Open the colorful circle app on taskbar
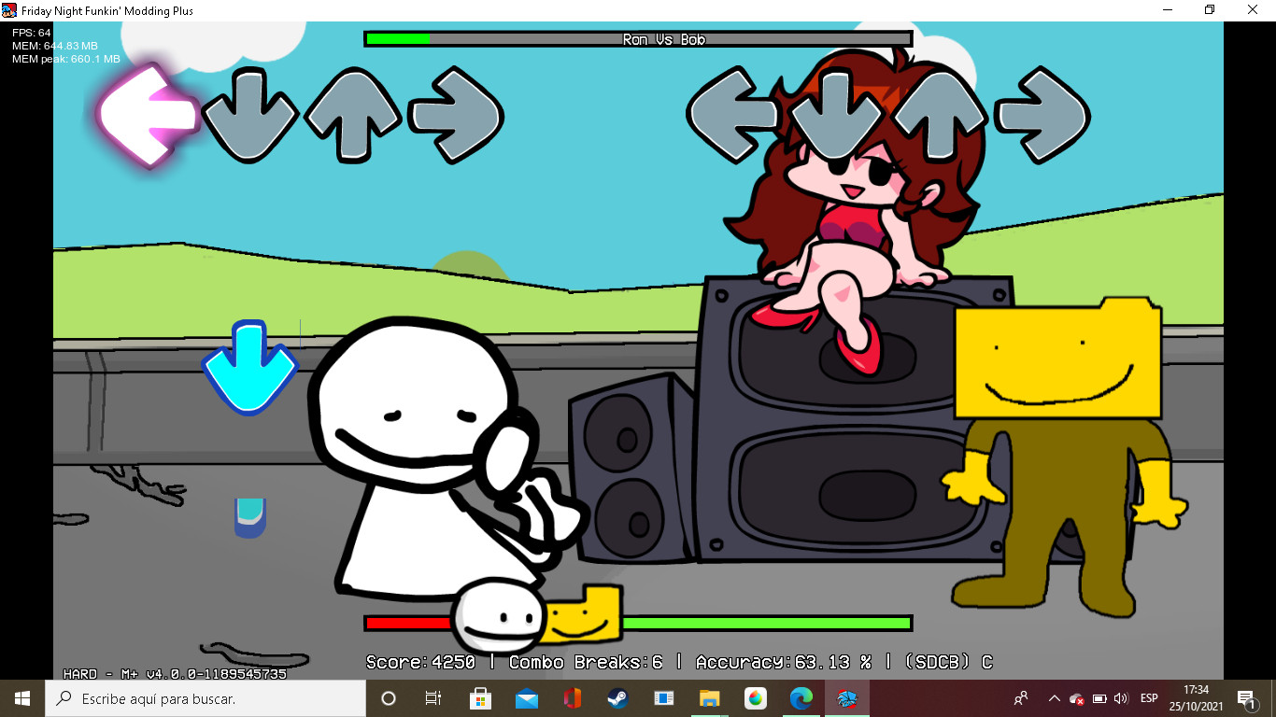 (x=755, y=698)
